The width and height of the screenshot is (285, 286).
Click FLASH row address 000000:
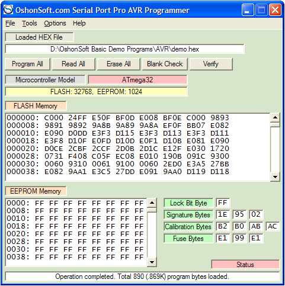[23, 118]
